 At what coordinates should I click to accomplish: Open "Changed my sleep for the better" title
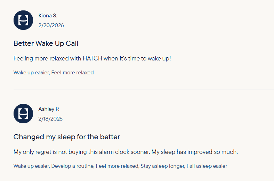[x=67, y=137]
